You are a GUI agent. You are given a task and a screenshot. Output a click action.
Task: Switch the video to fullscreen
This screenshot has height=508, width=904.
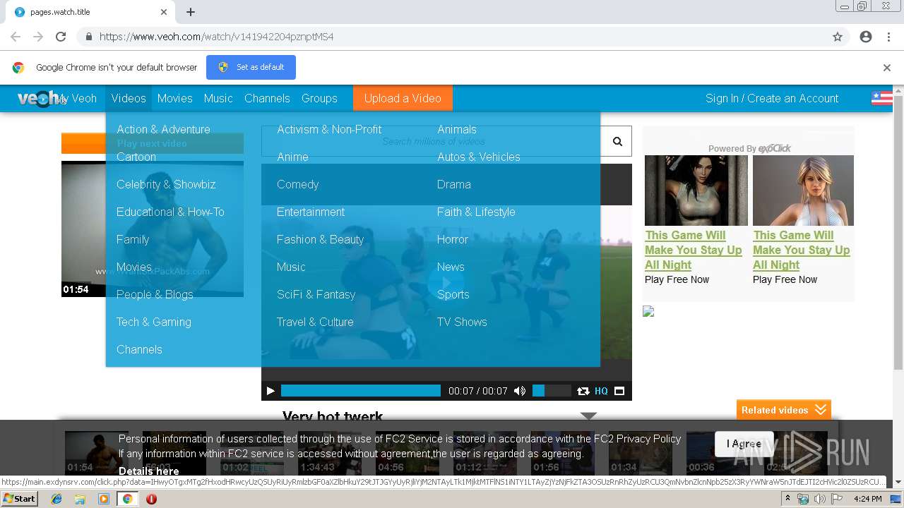pyautogui.click(x=619, y=391)
